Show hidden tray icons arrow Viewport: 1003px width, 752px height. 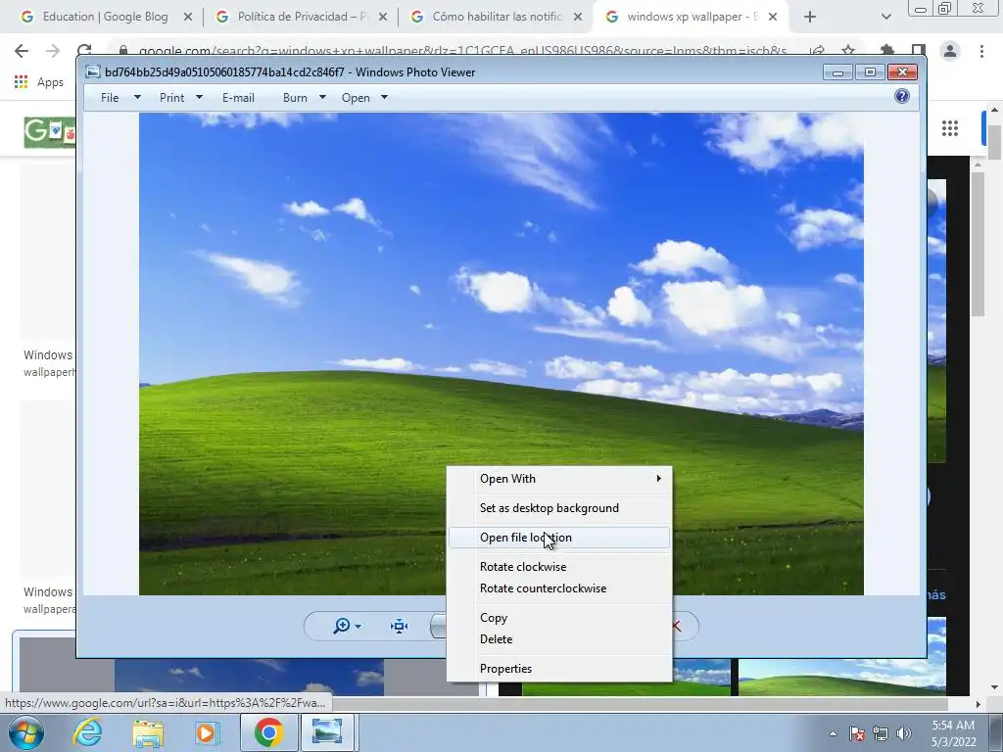click(833, 733)
